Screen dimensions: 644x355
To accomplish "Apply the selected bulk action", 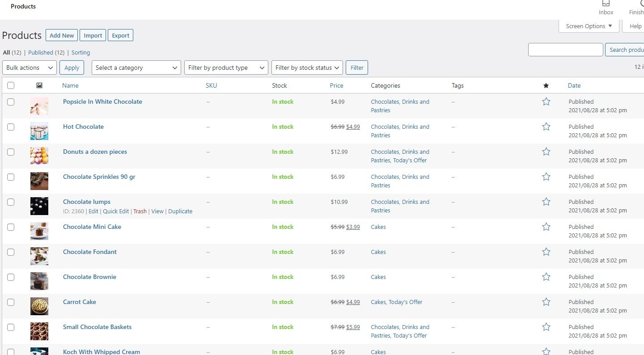I will 72,68.
